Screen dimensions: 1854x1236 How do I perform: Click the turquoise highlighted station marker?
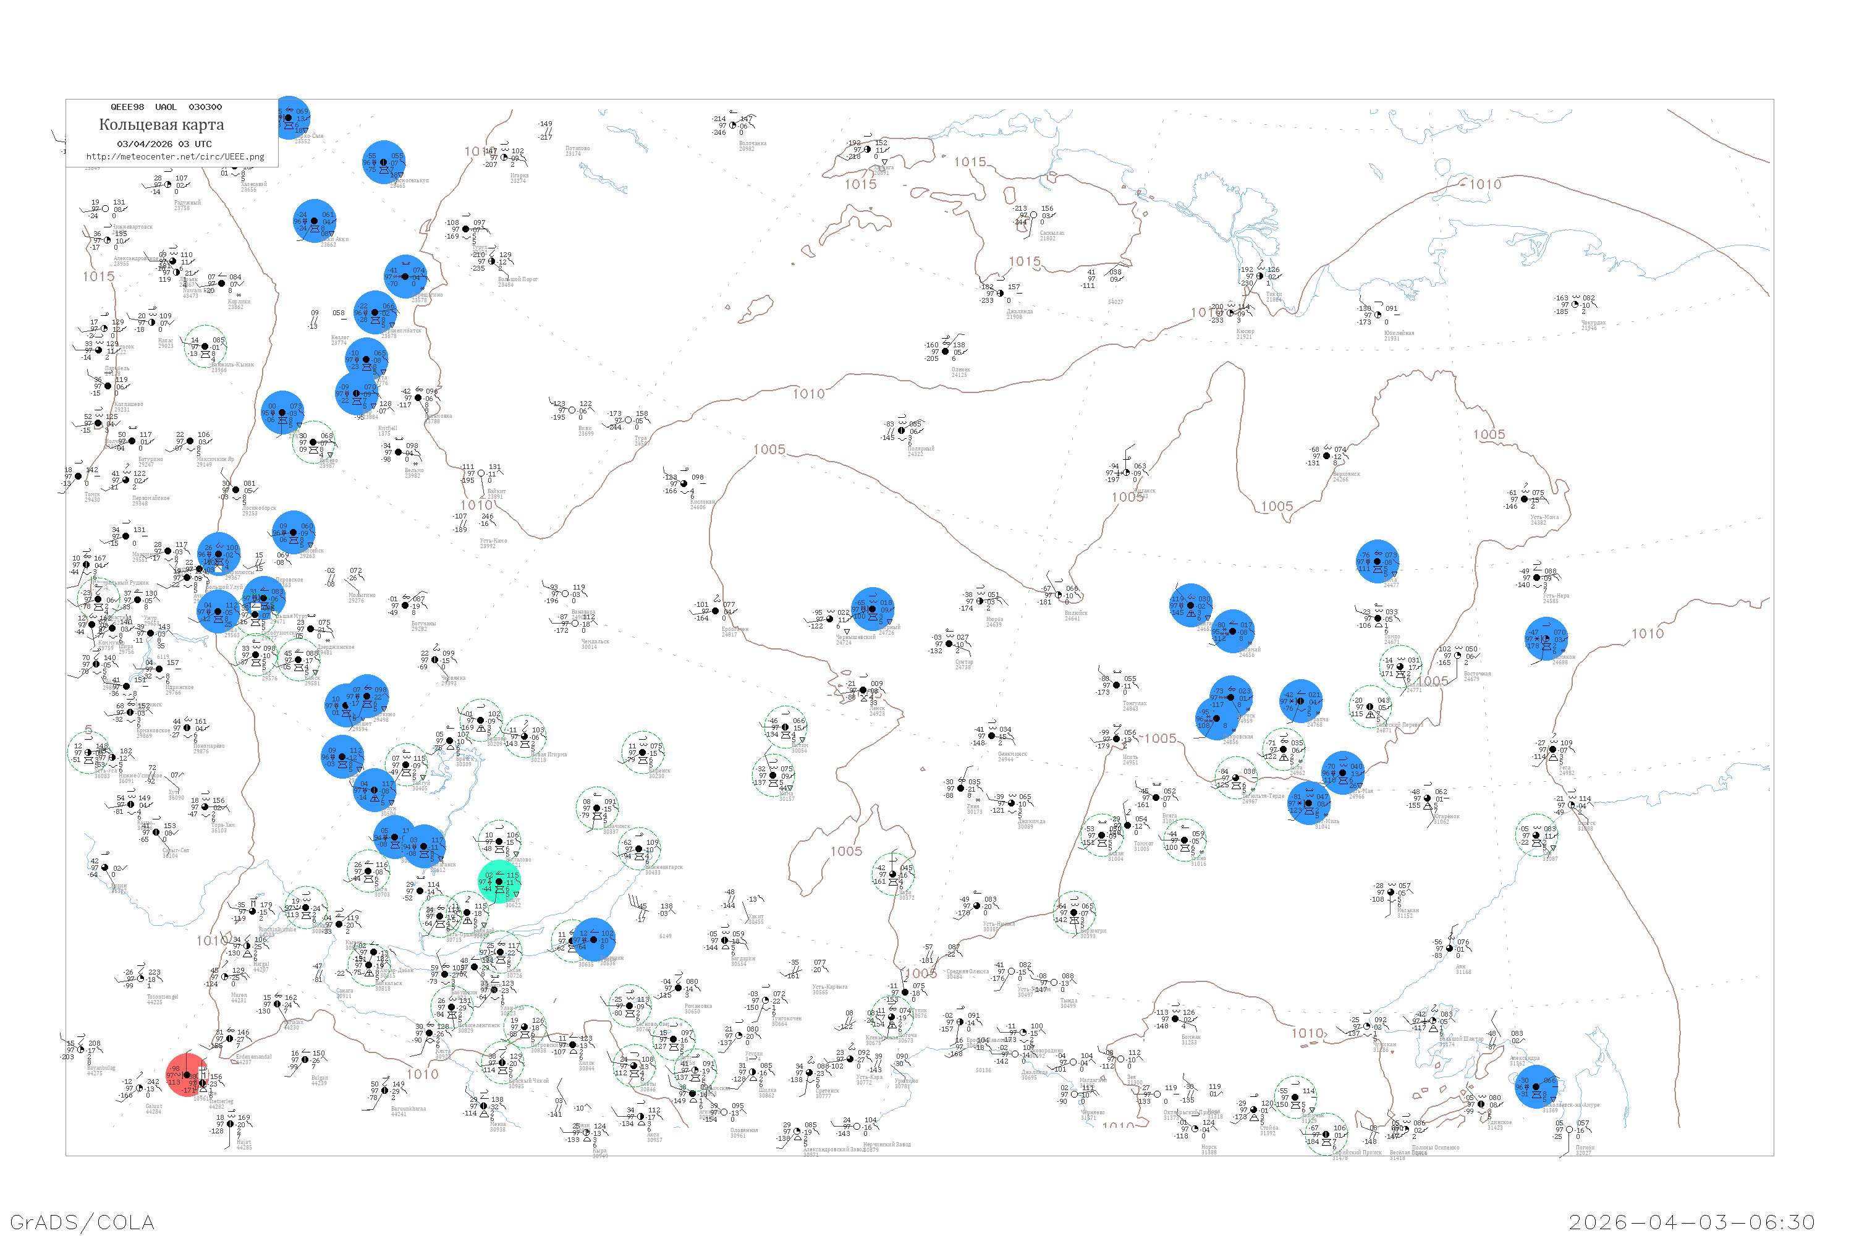(x=500, y=881)
